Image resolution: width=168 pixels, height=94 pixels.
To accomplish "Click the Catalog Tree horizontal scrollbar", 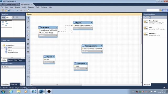I will click(x=12, y=57).
